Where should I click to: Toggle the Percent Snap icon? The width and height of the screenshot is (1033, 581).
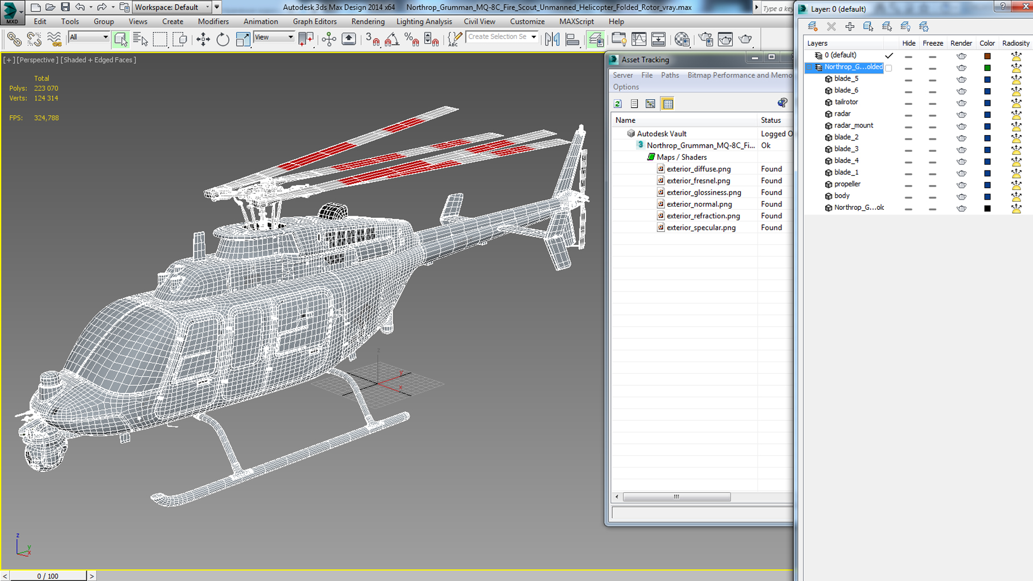(x=412, y=39)
